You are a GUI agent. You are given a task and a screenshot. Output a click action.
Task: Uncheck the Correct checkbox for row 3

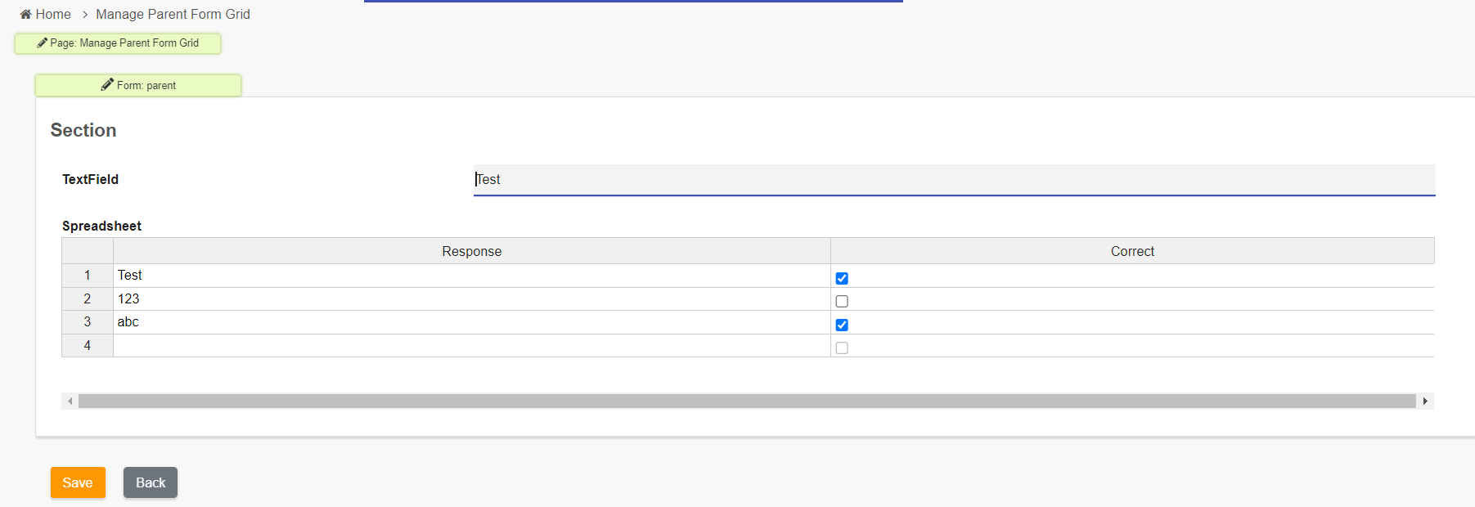(x=842, y=325)
